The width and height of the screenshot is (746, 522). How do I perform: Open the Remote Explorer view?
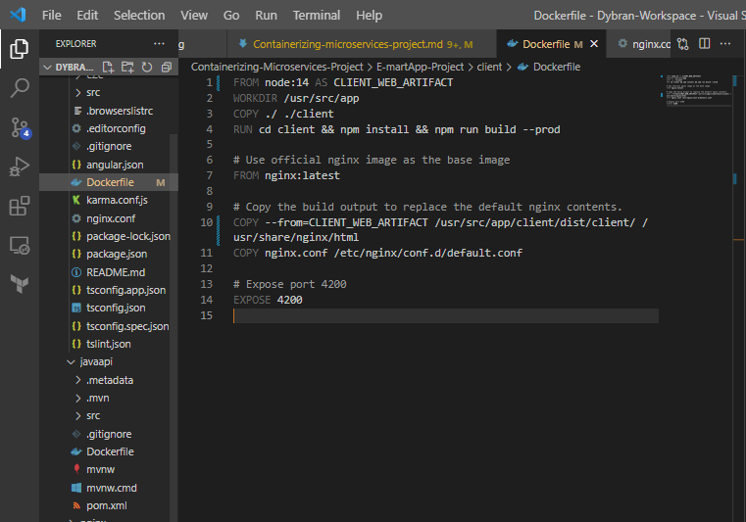click(x=19, y=245)
